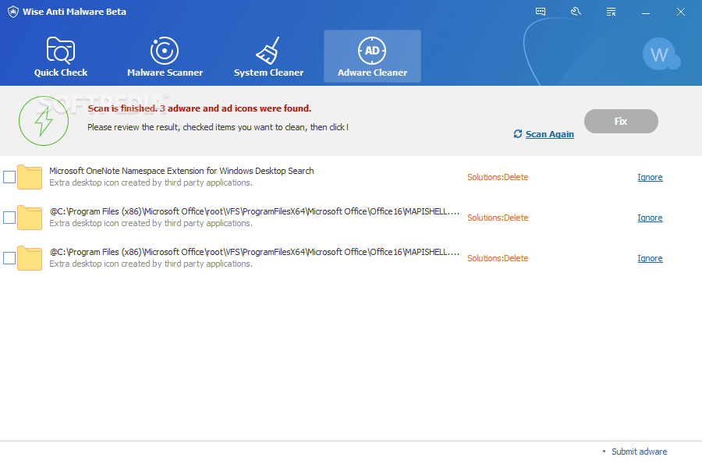Click the refresh icon beside Scan Again
This screenshot has width=702, height=464.
coord(518,134)
